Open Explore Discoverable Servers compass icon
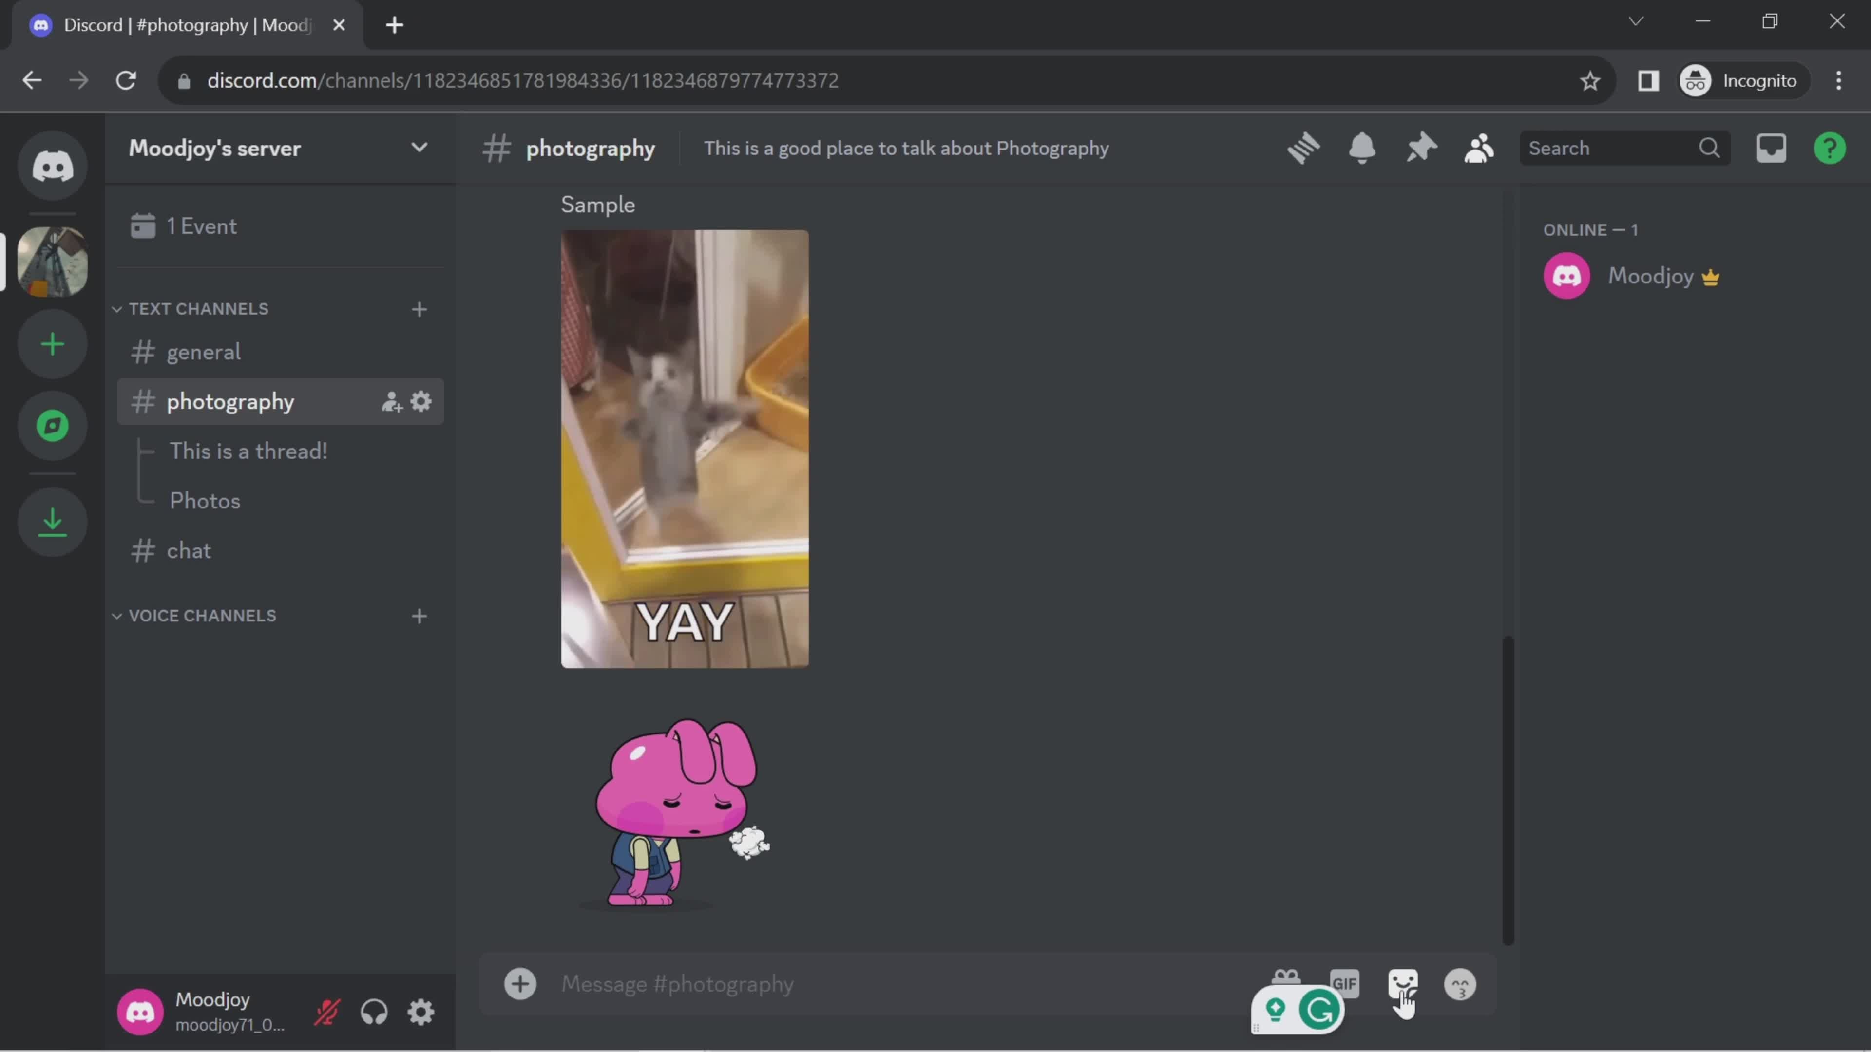This screenshot has height=1052, width=1871. tap(52, 426)
